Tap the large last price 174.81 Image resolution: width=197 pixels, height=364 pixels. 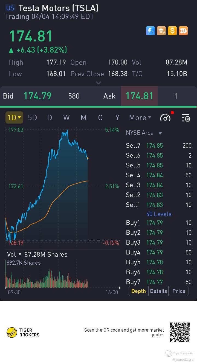31,36
